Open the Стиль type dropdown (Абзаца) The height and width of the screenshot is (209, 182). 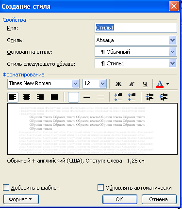172,40
